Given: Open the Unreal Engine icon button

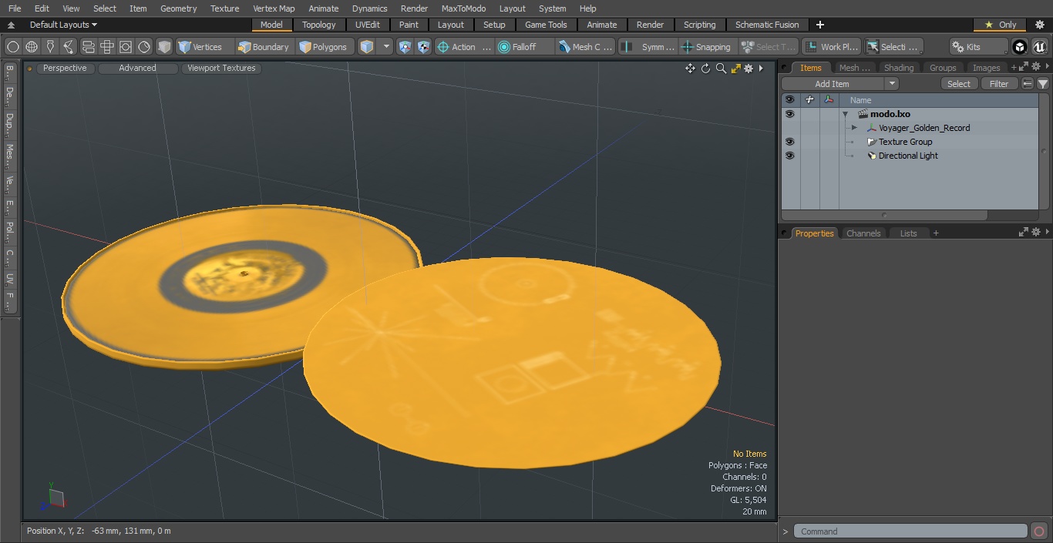Looking at the screenshot, I should coord(1039,47).
